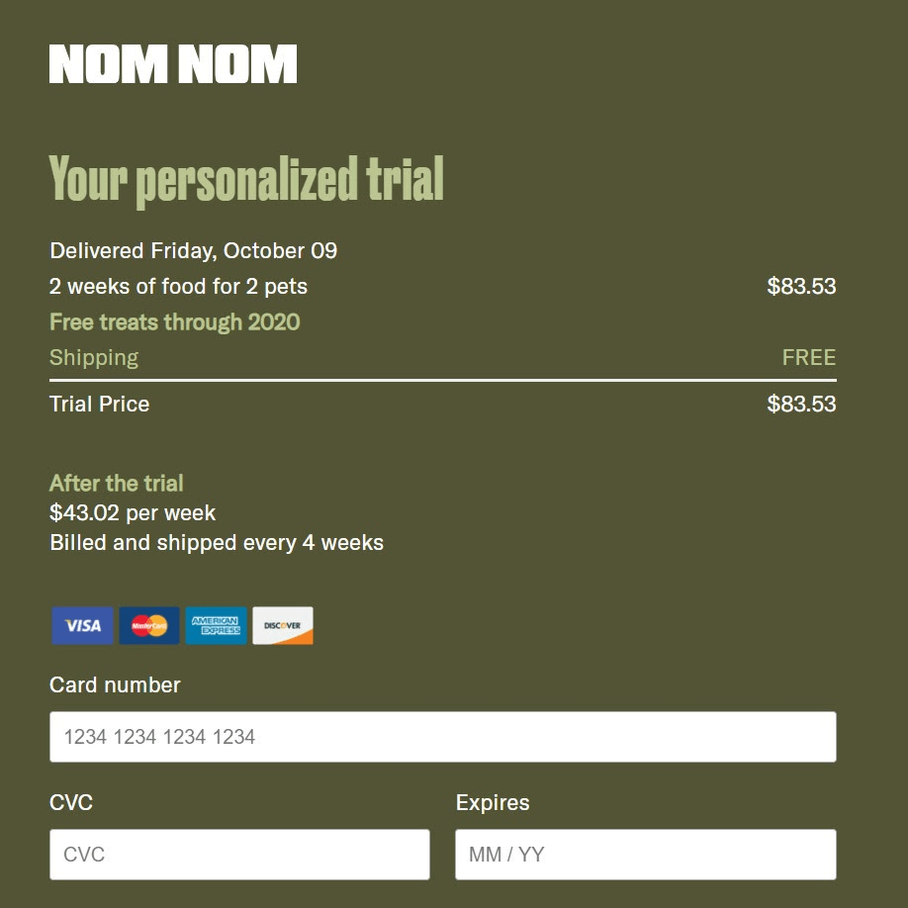Click the FREE shipping value

(808, 357)
